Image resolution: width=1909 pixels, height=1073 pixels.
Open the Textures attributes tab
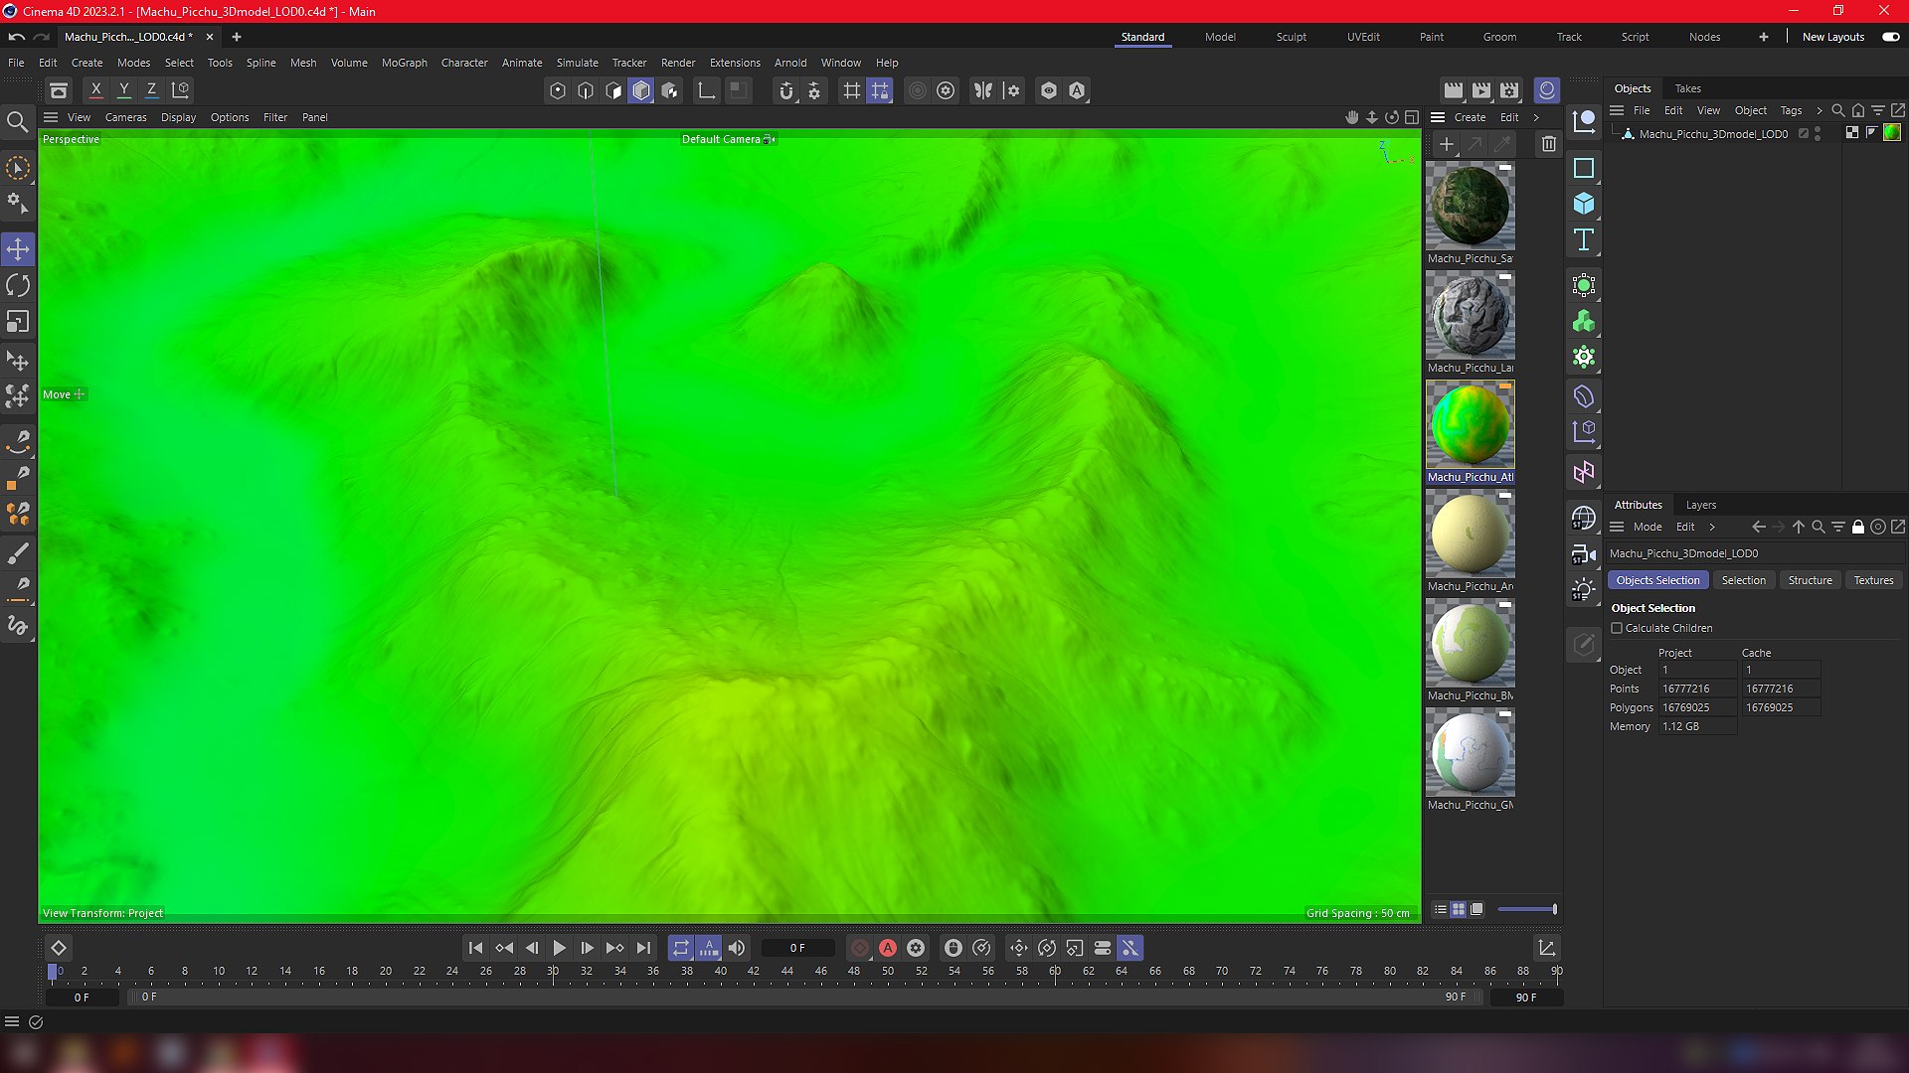pos(1873,580)
